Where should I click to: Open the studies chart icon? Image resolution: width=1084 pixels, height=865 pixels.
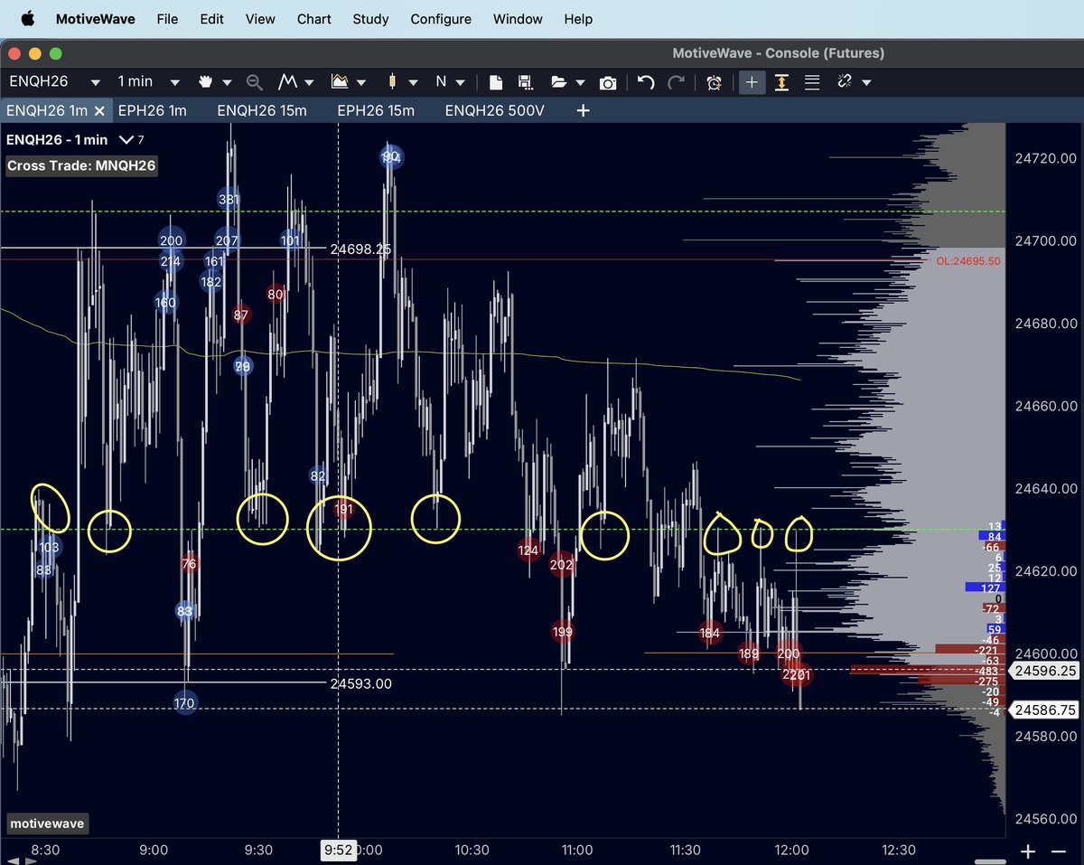(340, 81)
